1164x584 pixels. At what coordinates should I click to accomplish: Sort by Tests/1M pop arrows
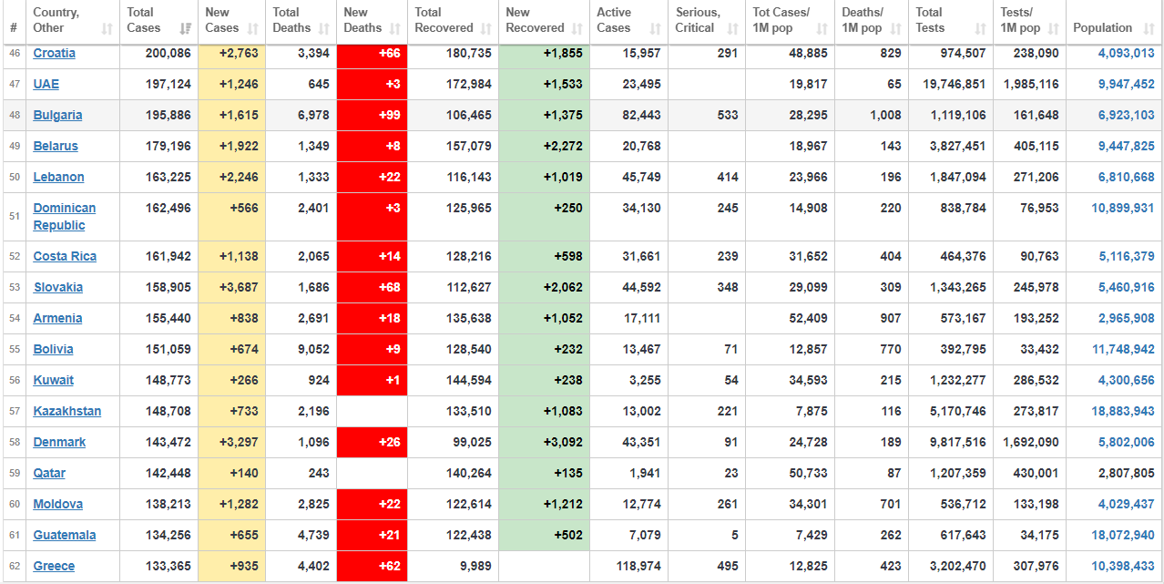1052,29
